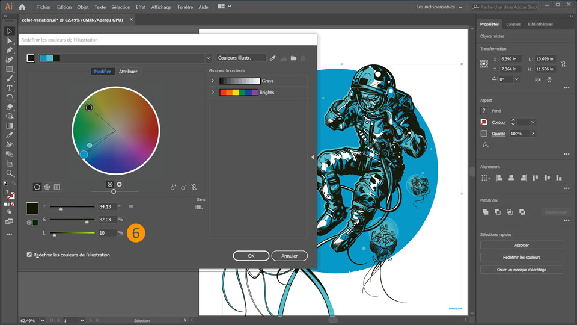Screen dimensions: 577x325
Task: Click the add color tool icon
Action: 173,187
